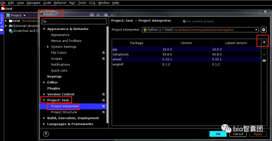Select the setuptools package row
The image size is (272, 141).
186,54
